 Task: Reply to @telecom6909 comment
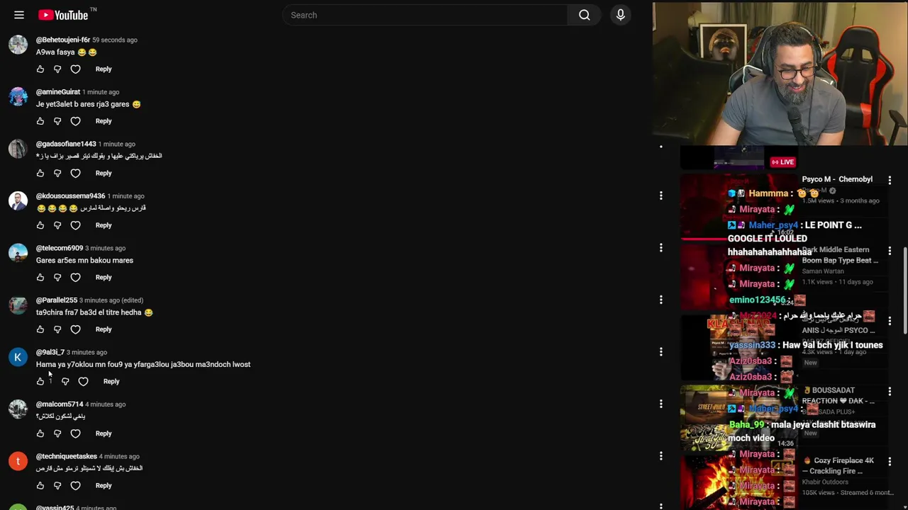tap(104, 277)
